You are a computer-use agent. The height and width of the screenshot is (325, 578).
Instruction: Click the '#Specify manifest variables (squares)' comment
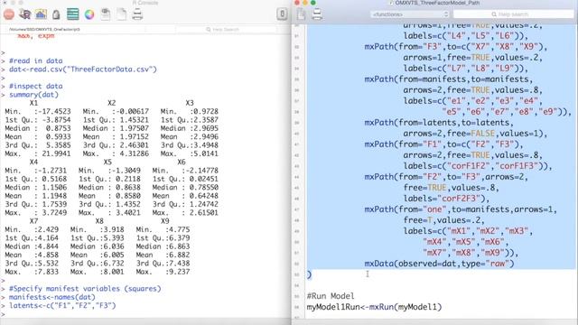[85, 289]
